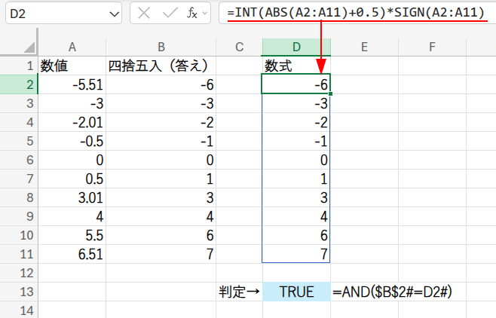The width and height of the screenshot is (496, 318).
Task: Select row 13 header
Action: click(18, 292)
